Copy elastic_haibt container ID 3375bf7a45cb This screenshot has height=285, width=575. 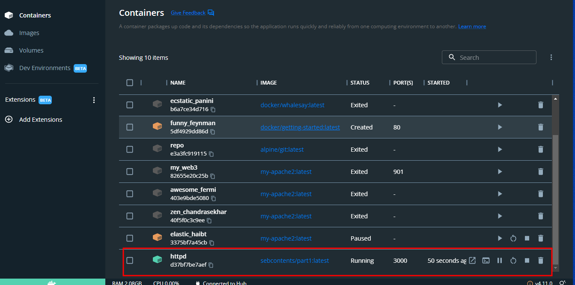[x=212, y=243]
